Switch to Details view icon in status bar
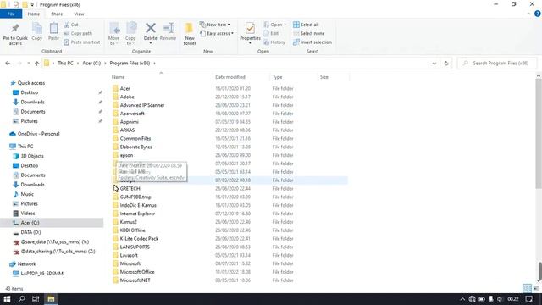The image size is (542, 305). point(527,288)
